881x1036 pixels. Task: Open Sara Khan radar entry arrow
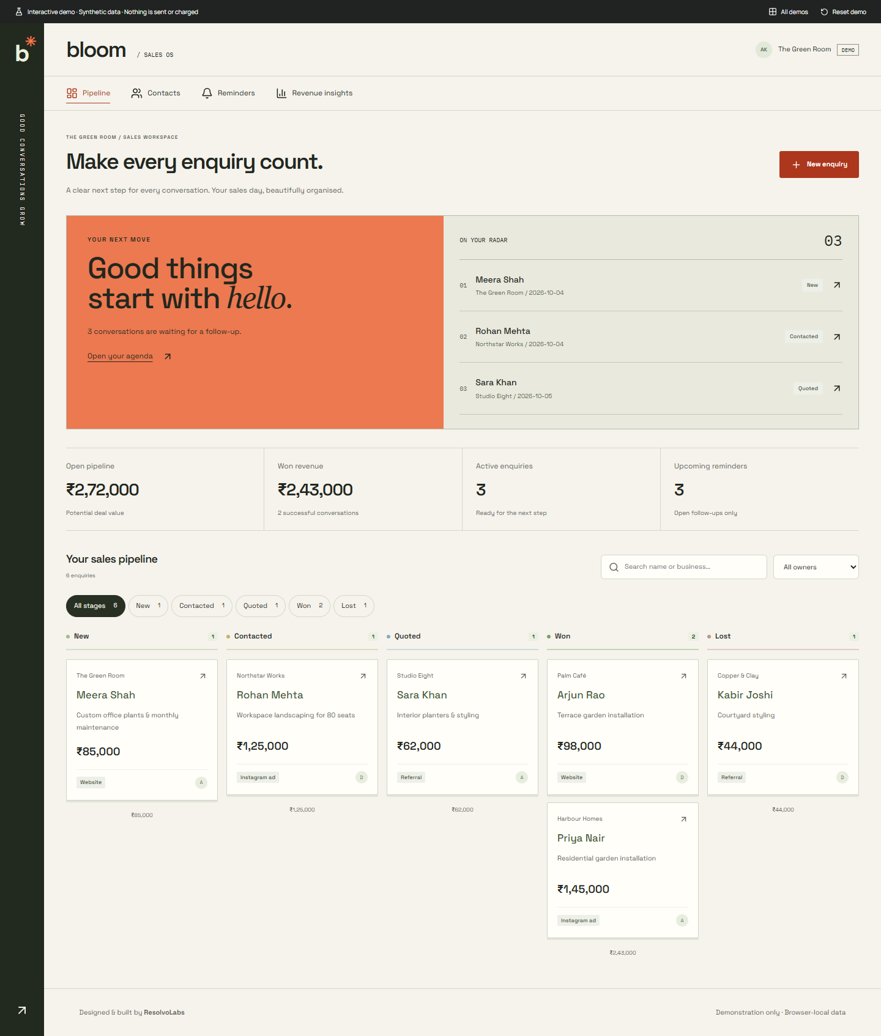click(x=837, y=388)
